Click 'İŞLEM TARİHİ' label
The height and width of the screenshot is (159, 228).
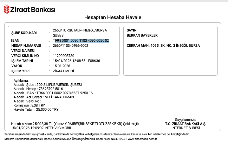pyautogui.click(x=22, y=61)
